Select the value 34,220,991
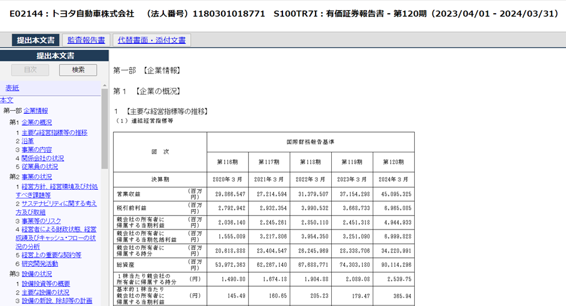Image resolution: width=566 pixels, height=306 pixels. (396, 251)
